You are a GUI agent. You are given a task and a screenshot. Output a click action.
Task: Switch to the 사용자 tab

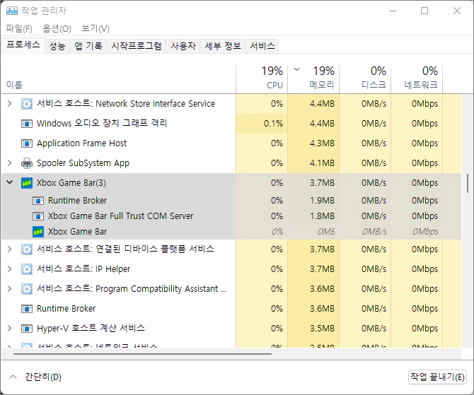click(x=183, y=46)
